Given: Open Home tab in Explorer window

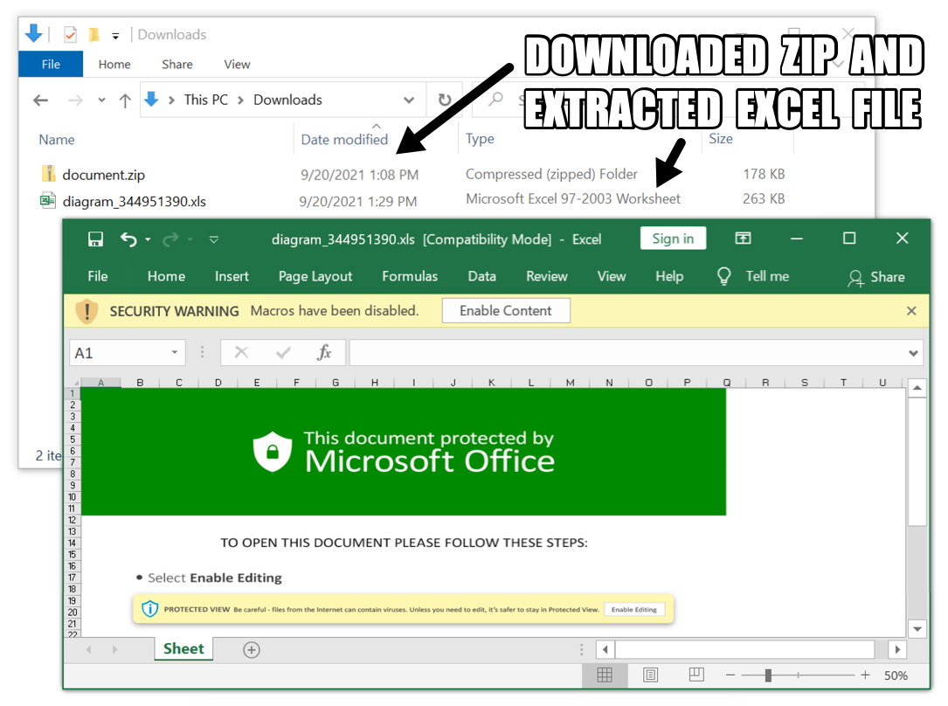Looking at the screenshot, I should [114, 64].
